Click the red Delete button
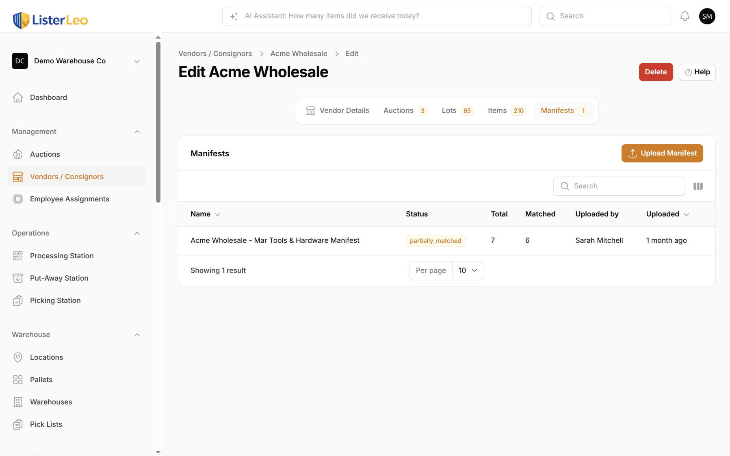 pos(656,72)
